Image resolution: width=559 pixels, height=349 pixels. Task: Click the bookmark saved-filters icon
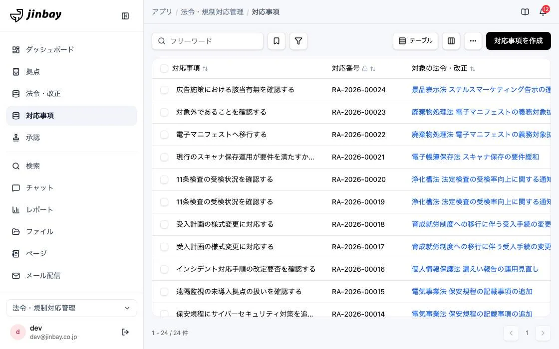277,41
